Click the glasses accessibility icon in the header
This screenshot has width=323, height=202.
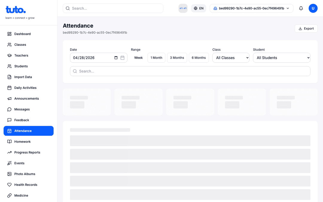183,8
